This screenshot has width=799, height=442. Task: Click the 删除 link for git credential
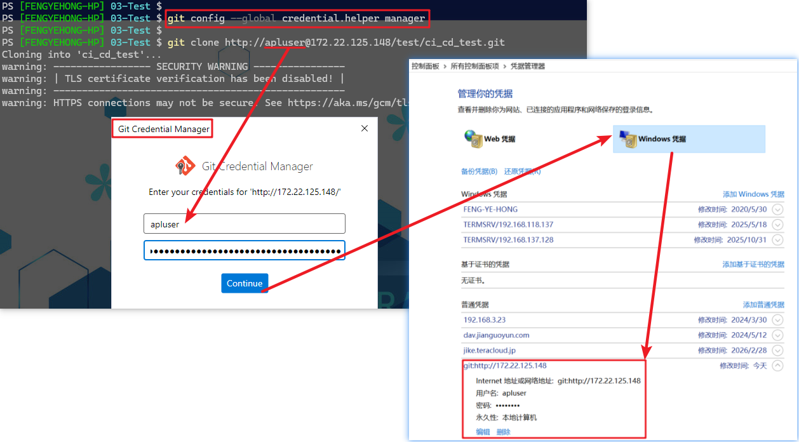click(x=504, y=432)
